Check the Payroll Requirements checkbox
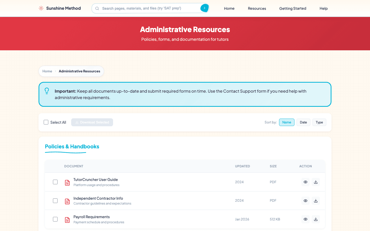 (x=55, y=219)
